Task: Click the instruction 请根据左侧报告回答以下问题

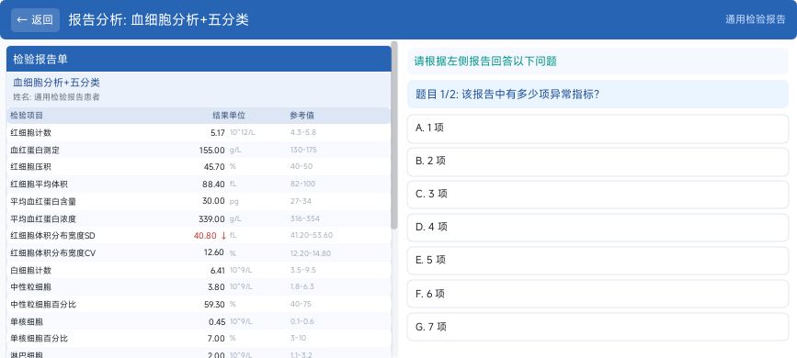Action: (486, 62)
